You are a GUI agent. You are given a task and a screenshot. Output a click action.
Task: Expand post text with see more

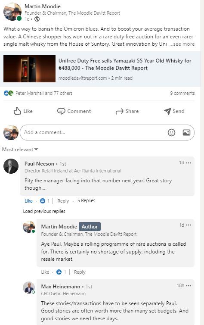(x=182, y=44)
